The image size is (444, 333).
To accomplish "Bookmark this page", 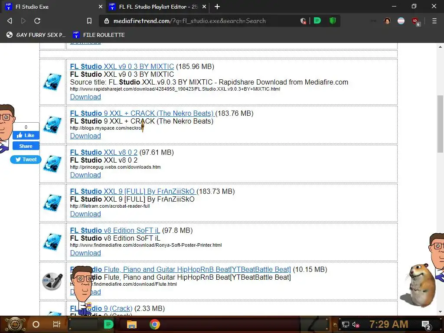I will point(89,21).
